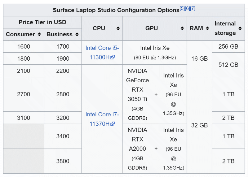Select the Consumer price 1600 cell
248x177 pixels.
24,47
